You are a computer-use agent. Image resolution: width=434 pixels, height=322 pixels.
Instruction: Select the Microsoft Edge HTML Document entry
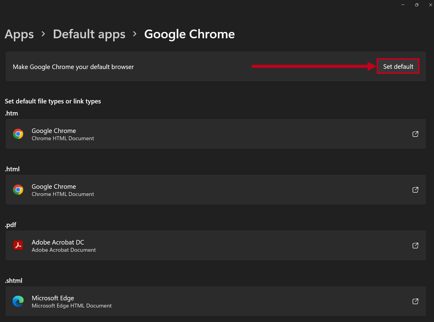(x=72, y=305)
